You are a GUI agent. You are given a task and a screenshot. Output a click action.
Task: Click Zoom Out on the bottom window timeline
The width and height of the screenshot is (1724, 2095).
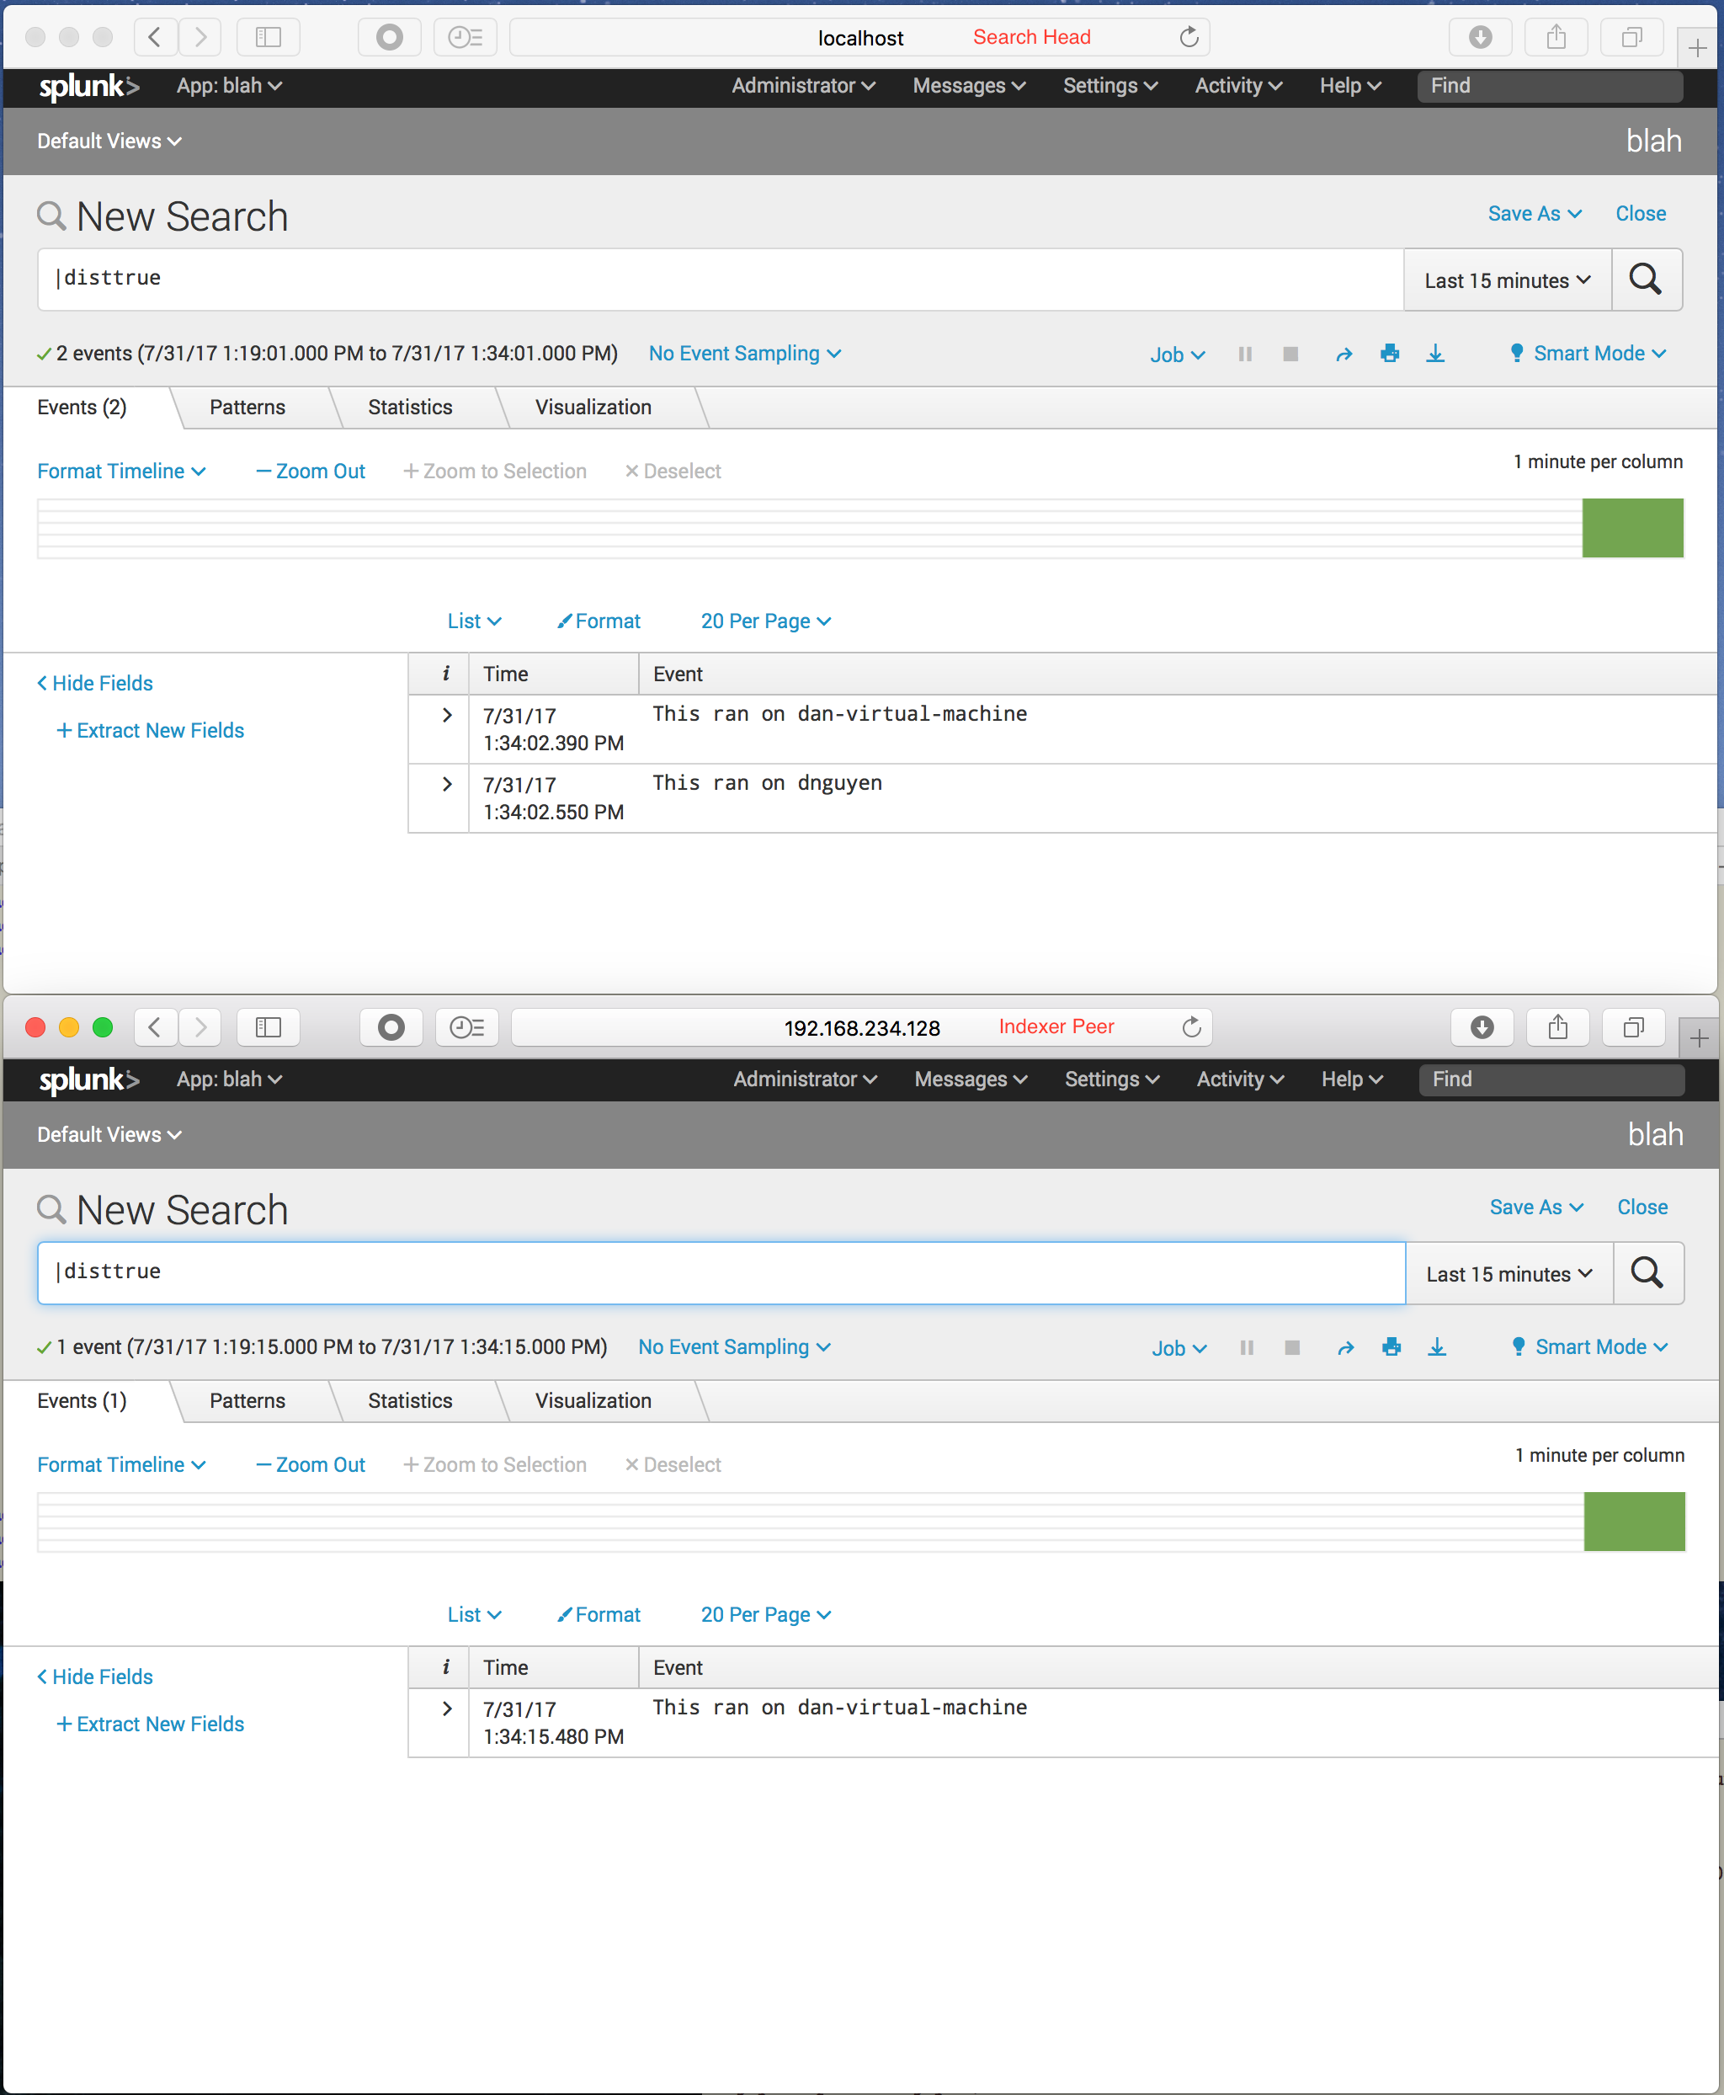click(x=311, y=1464)
